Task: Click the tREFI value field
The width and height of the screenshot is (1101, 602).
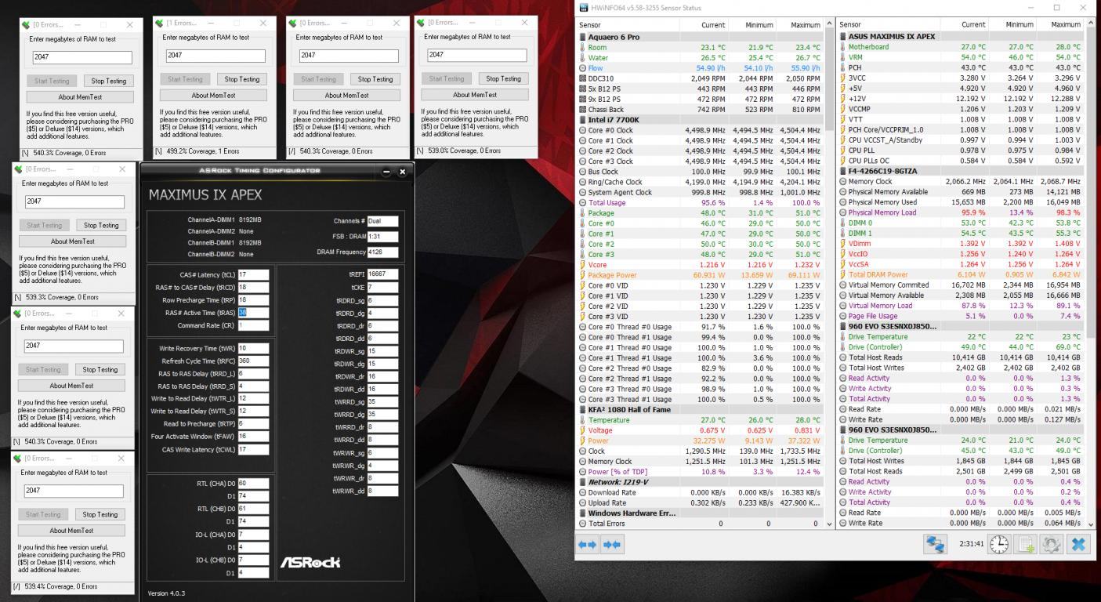Action: click(382, 274)
